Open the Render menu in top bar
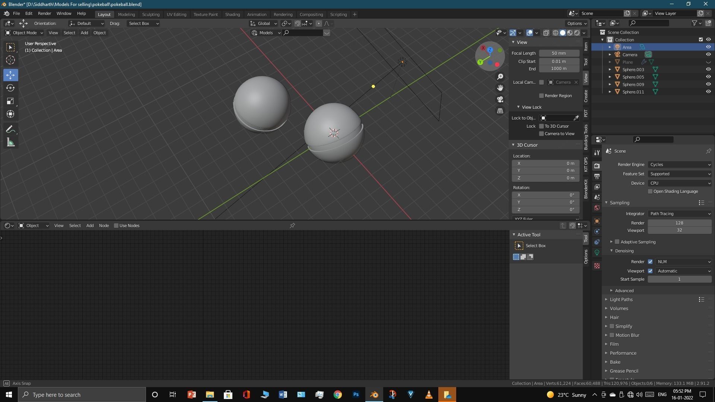The width and height of the screenshot is (715, 402). pos(44,13)
